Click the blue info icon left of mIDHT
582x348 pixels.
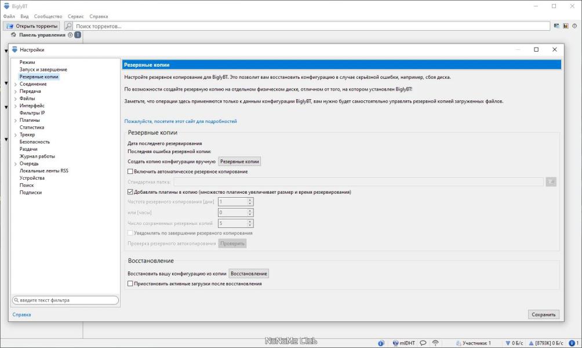pyautogui.click(x=381, y=343)
